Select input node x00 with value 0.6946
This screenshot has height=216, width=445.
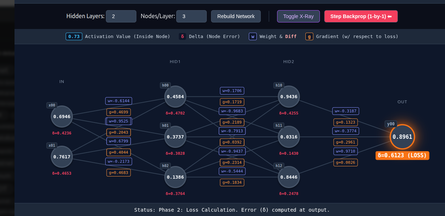coord(62,117)
